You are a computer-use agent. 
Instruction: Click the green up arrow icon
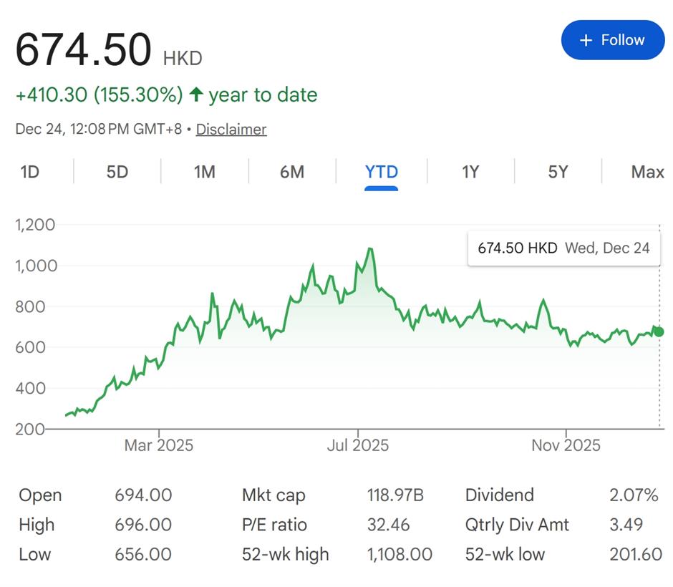(196, 94)
